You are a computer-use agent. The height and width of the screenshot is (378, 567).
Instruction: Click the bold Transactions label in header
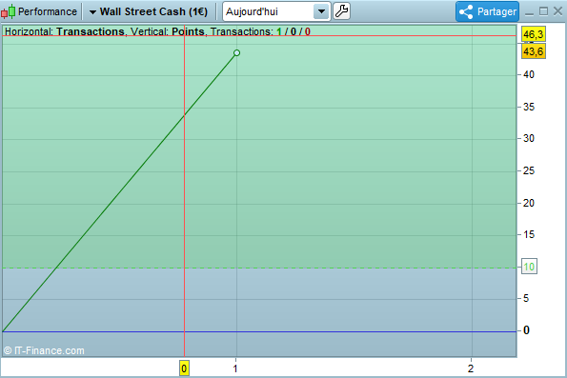coord(91,31)
